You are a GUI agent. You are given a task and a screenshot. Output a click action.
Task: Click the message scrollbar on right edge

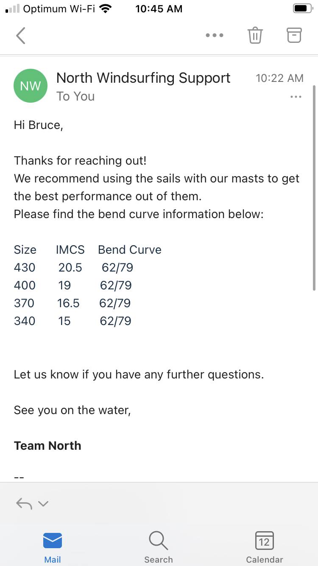point(314,187)
